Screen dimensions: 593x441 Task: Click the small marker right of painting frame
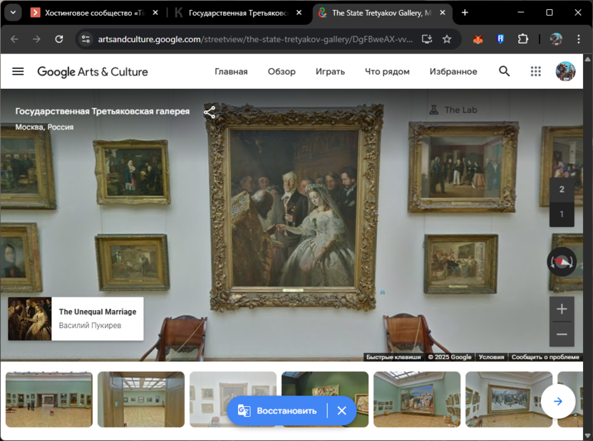[383, 292]
